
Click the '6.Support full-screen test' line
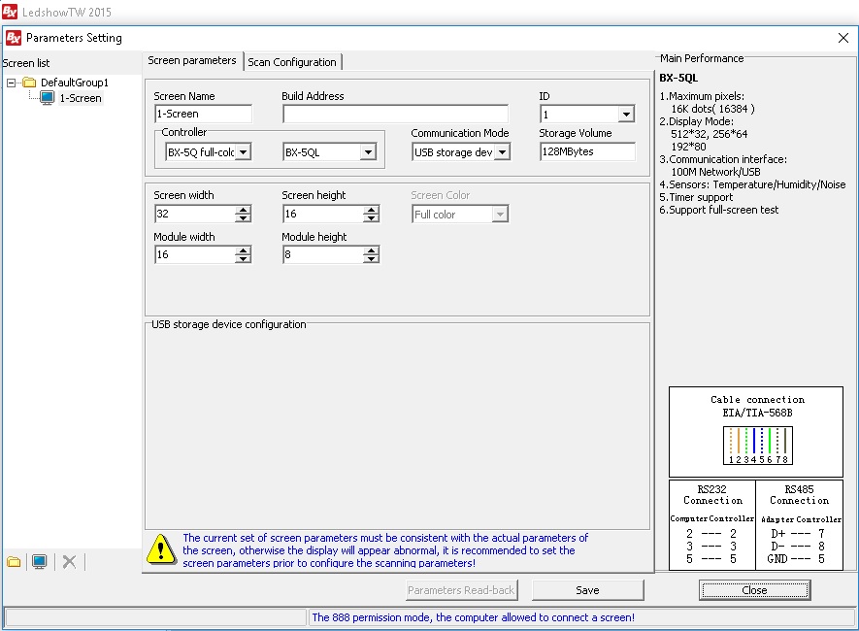click(719, 210)
